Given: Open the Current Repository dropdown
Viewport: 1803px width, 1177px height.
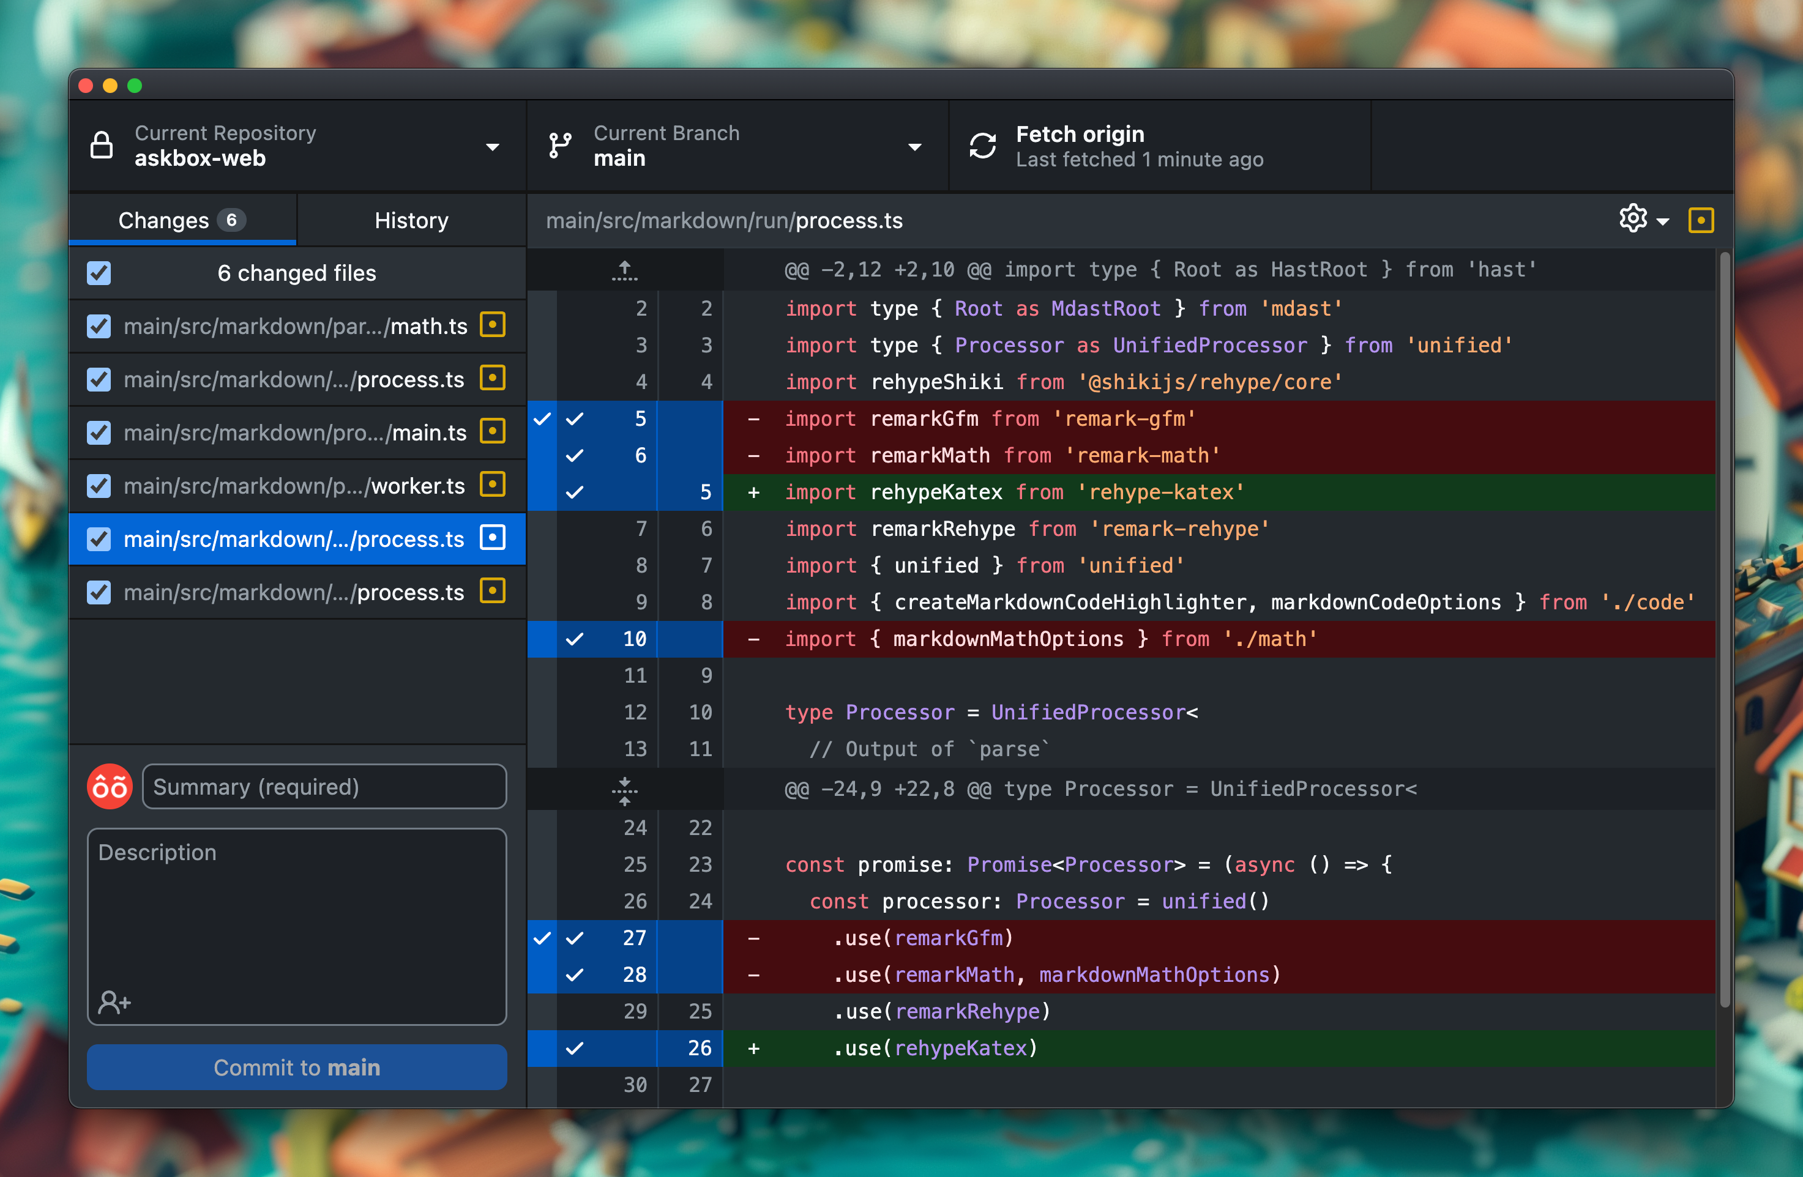Looking at the screenshot, I should (297, 146).
